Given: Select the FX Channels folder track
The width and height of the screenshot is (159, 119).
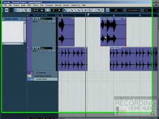Looking at the screenshot, I should pyautogui.click(x=45, y=73).
